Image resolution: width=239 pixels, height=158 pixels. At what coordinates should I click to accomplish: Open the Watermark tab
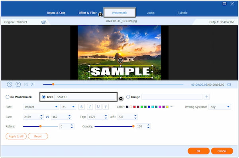(119, 13)
